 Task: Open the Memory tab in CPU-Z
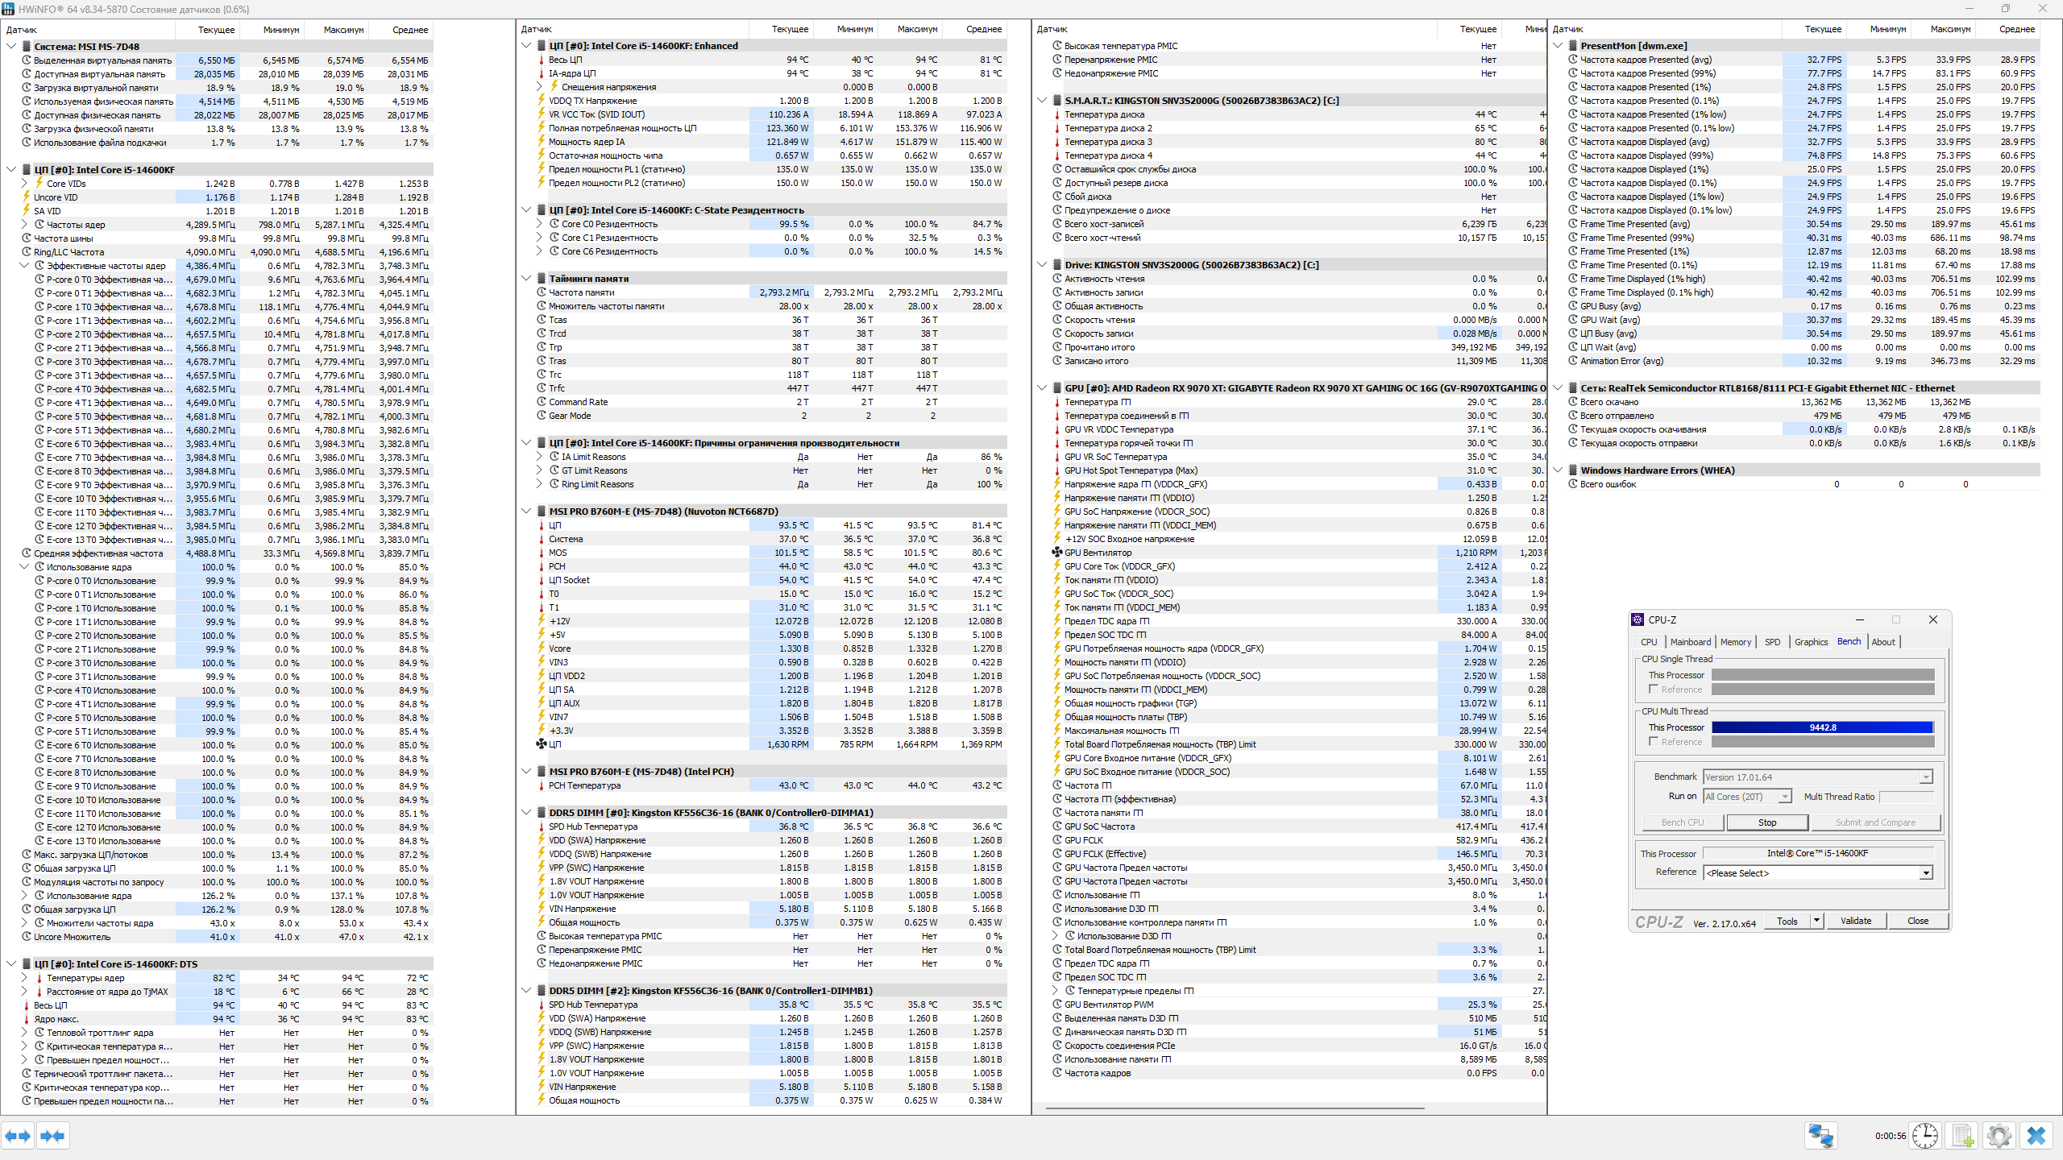click(1735, 642)
